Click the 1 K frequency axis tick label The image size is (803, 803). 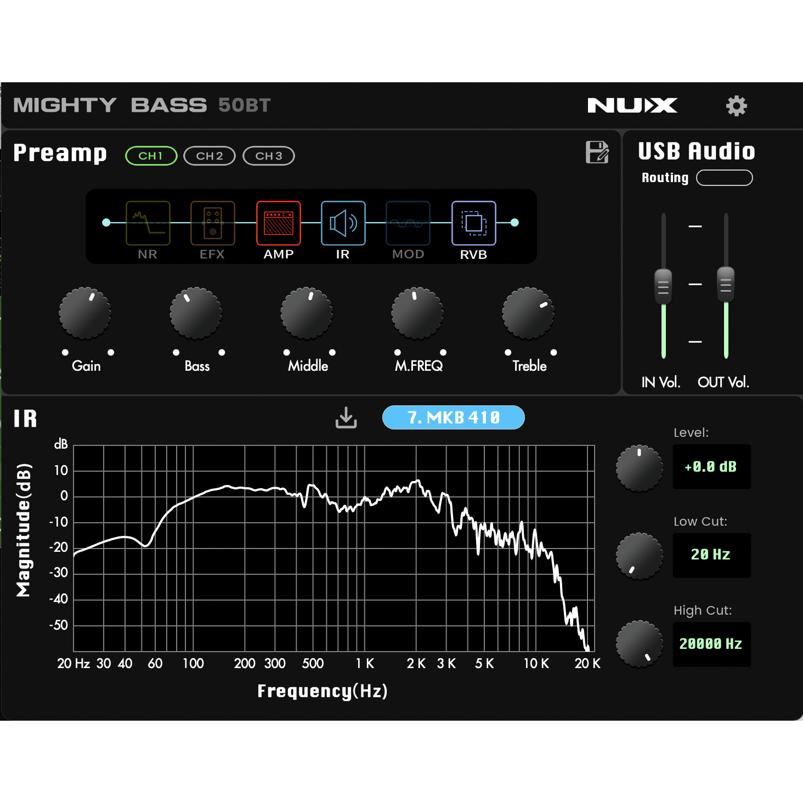point(365,664)
